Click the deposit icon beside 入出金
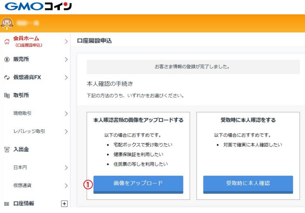Screen dimensions: 305x213 pos(6,150)
